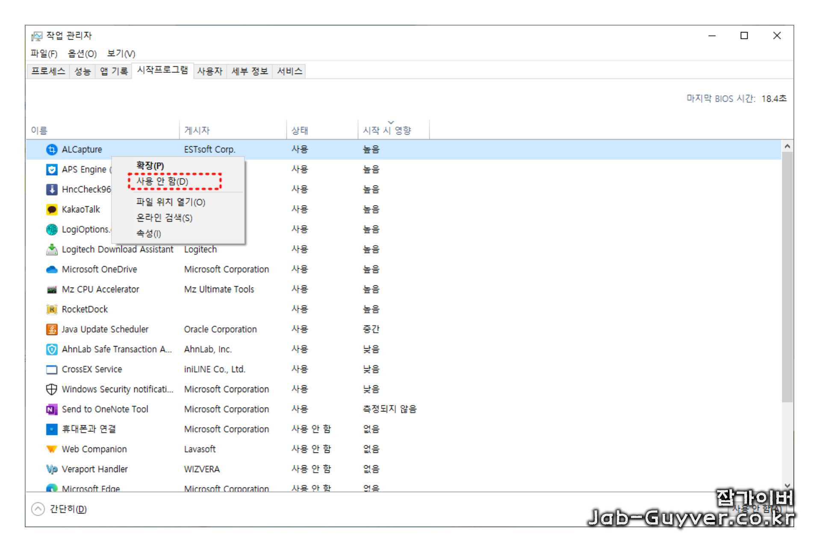Click the APS Engine shield icon

52,170
